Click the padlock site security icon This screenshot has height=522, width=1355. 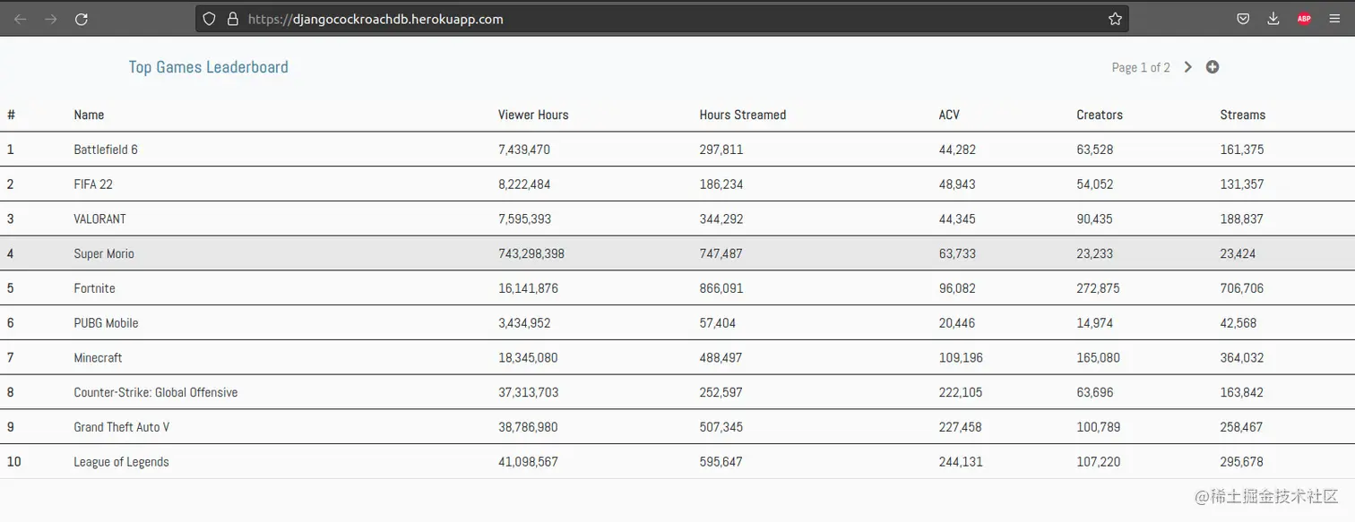pos(233,19)
